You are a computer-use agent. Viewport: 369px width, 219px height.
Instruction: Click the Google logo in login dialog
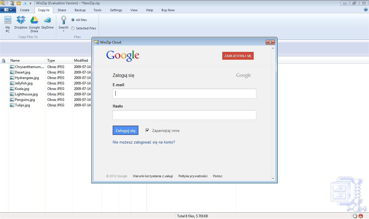(123, 56)
